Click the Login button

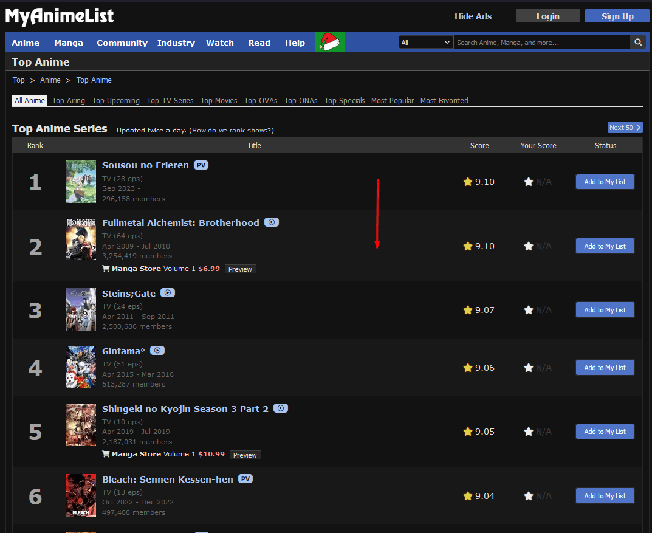[547, 16]
